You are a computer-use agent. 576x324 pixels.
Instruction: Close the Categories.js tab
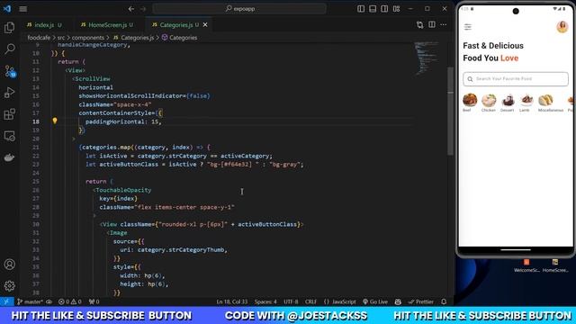click(205, 24)
